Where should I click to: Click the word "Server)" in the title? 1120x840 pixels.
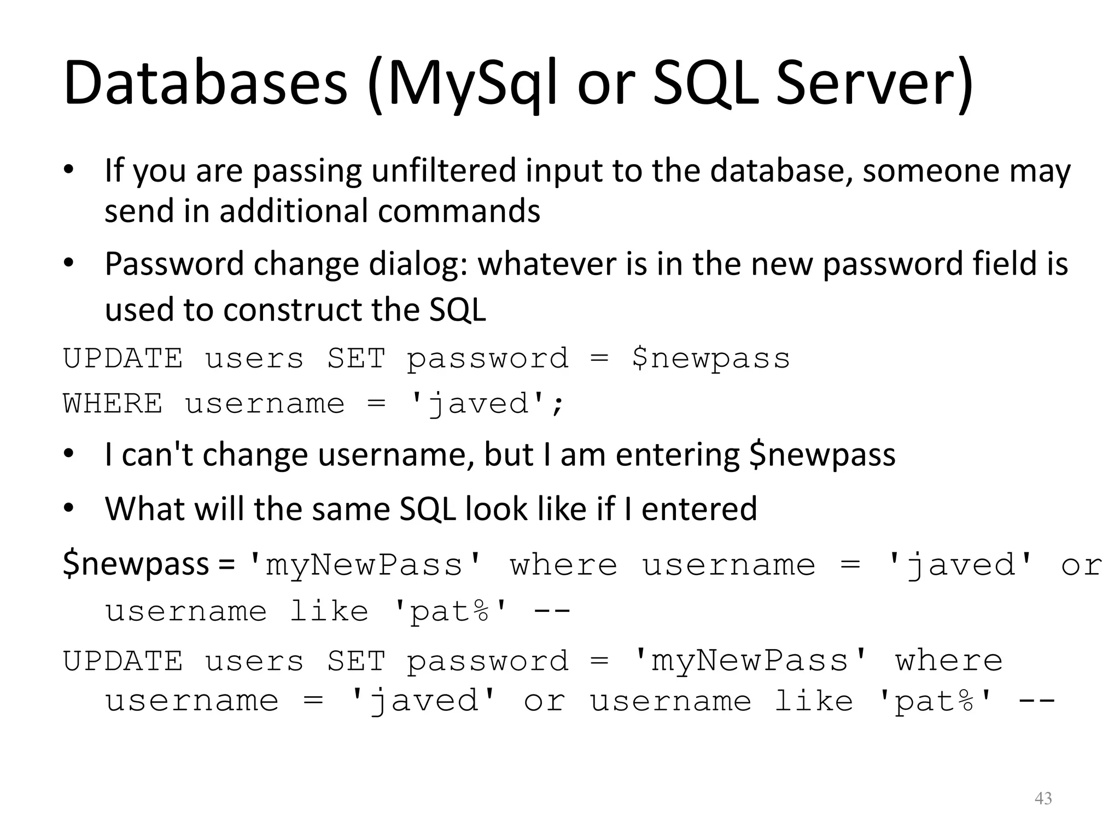(874, 84)
